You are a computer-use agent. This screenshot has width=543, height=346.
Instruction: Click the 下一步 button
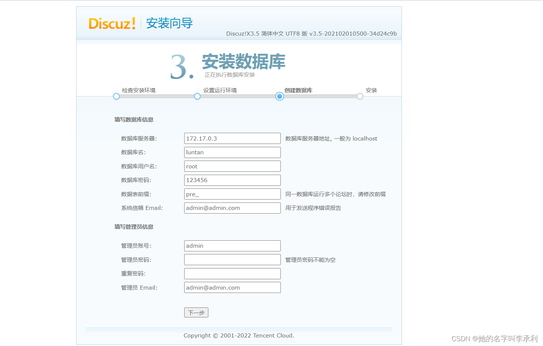pos(196,312)
